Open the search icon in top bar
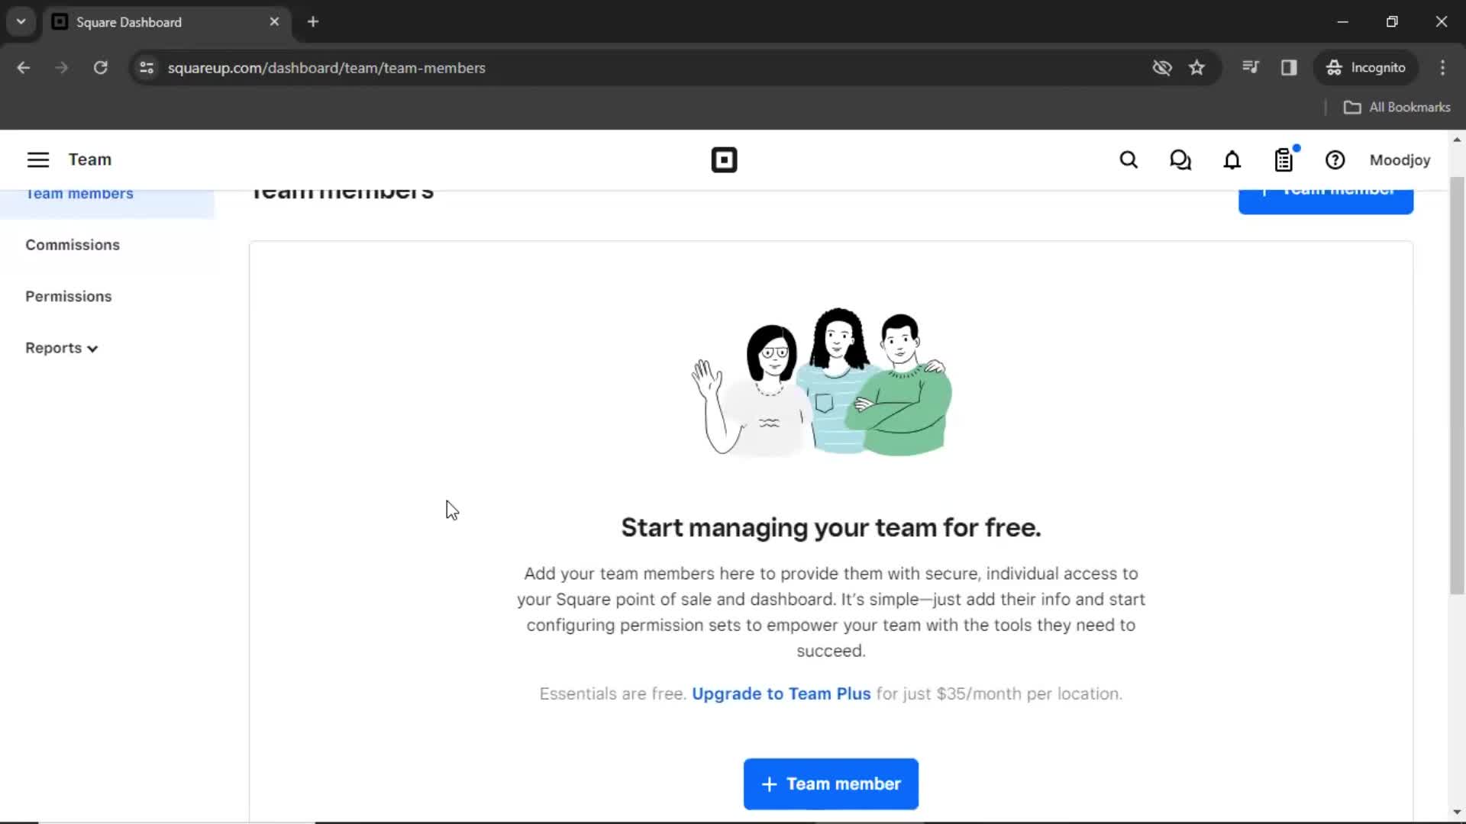 tap(1128, 160)
